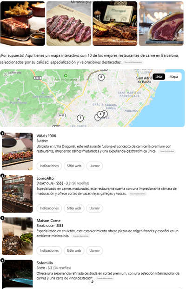The width and height of the screenshot is (186, 289).
Task: Open Viñals 1906 restaurant title
Action: (x=46, y=136)
